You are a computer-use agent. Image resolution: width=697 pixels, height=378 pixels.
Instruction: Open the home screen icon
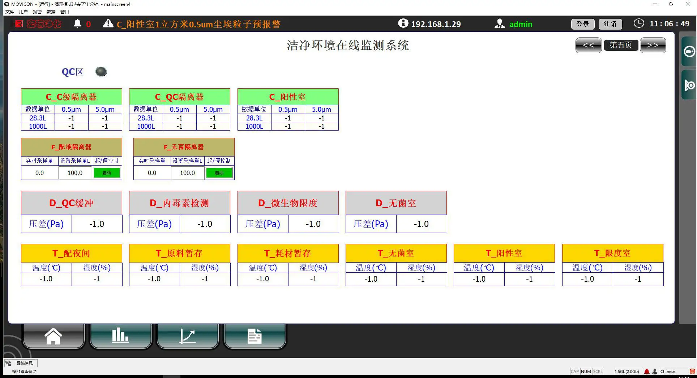pos(54,336)
